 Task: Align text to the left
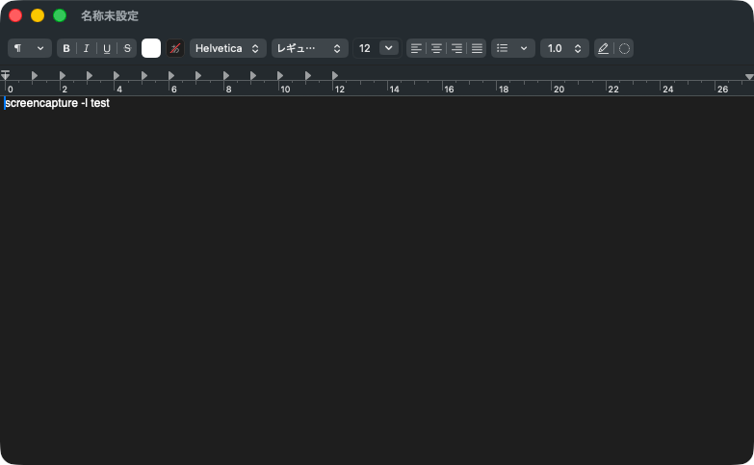(416, 48)
